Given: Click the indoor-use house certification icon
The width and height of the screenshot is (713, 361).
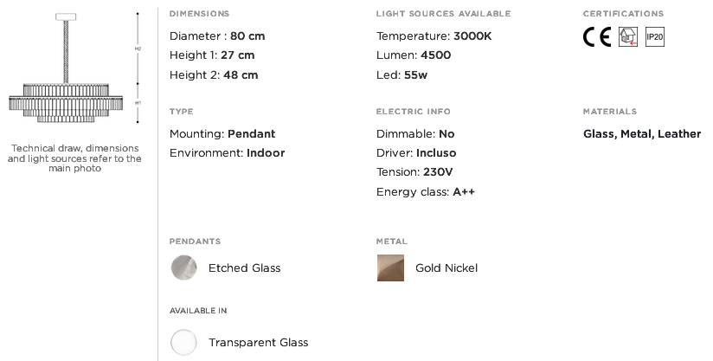Looking at the screenshot, I should click(x=628, y=37).
